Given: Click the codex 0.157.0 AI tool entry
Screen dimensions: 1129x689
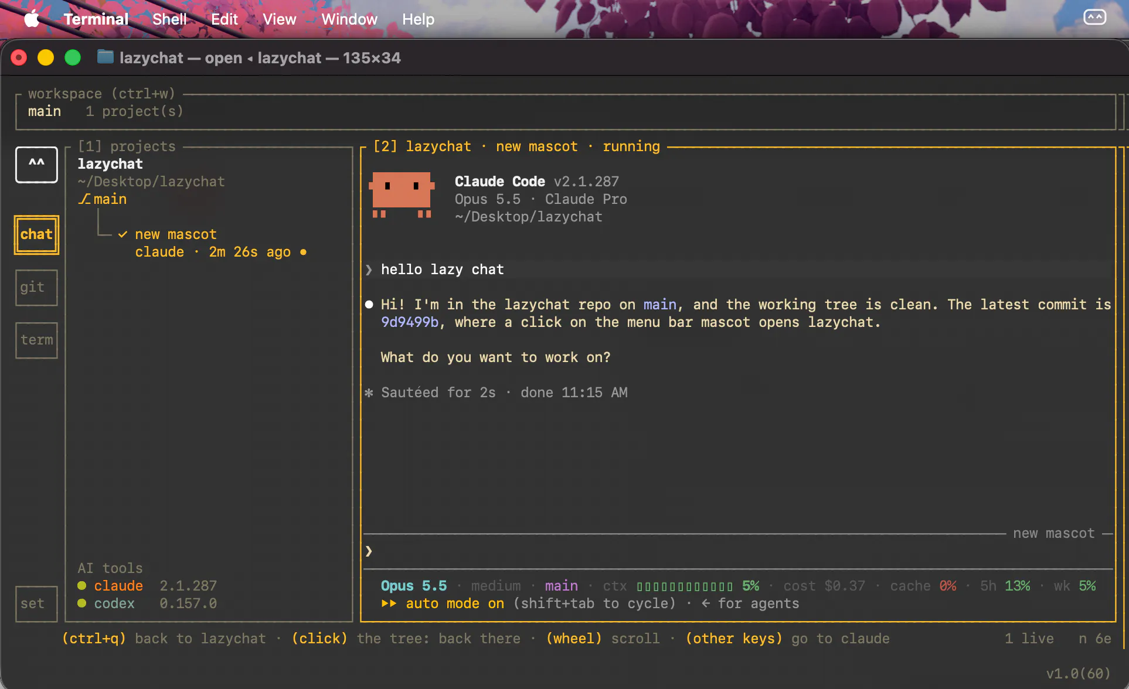Looking at the screenshot, I should 147,603.
